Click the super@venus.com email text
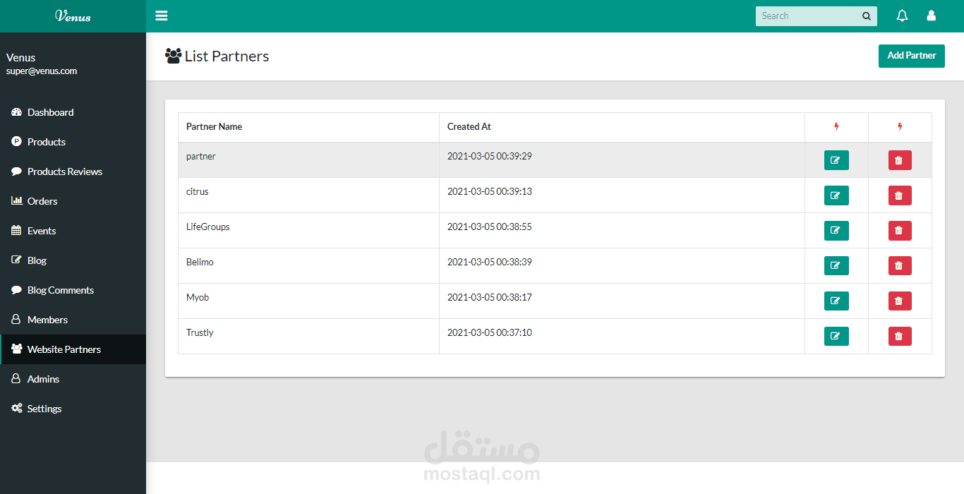This screenshot has width=964, height=494. [42, 71]
